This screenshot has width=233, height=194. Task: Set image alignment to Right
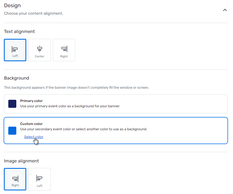[x=15, y=179]
